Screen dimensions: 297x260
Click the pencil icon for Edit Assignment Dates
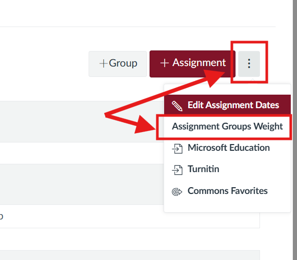pyautogui.click(x=177, y=106)
